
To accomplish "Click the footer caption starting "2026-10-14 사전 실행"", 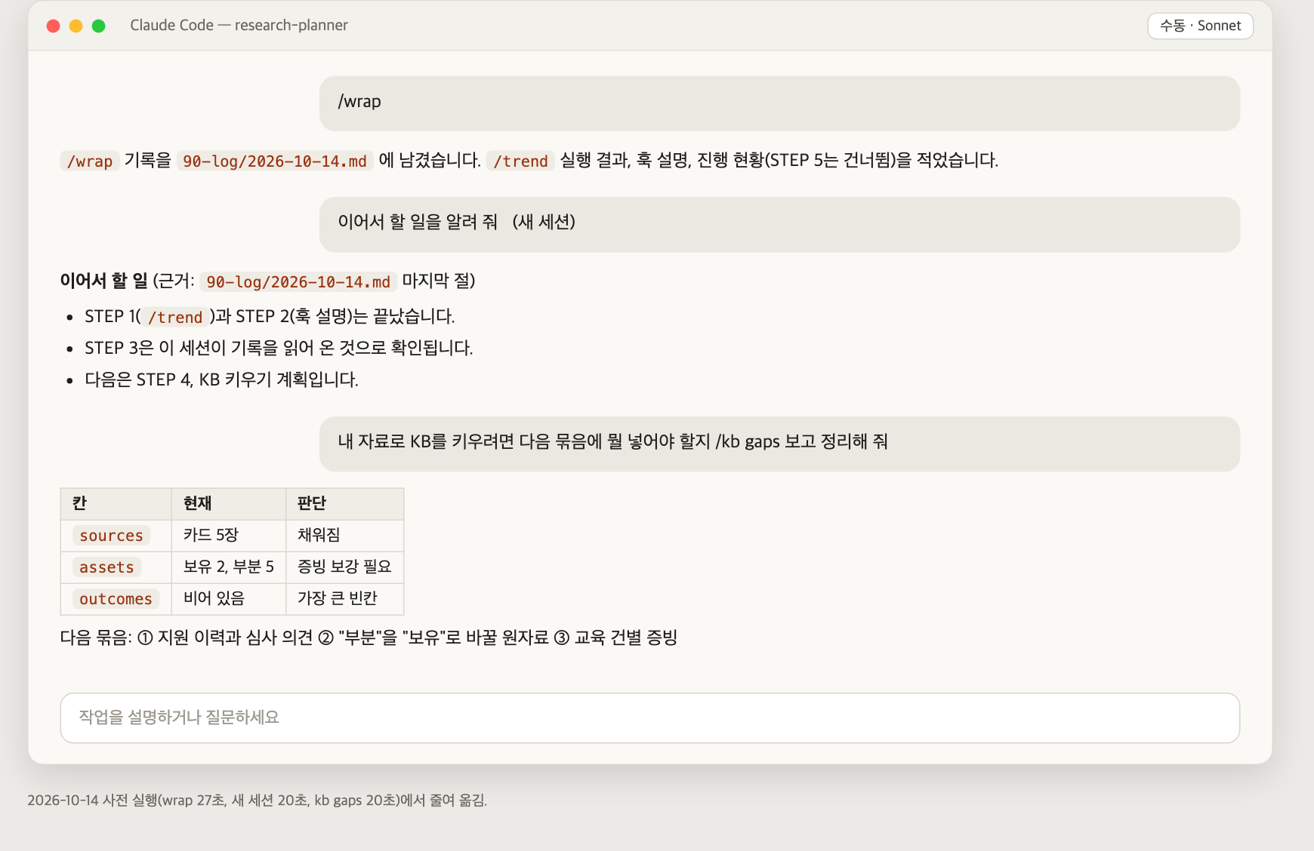I will tap(257, 800).
